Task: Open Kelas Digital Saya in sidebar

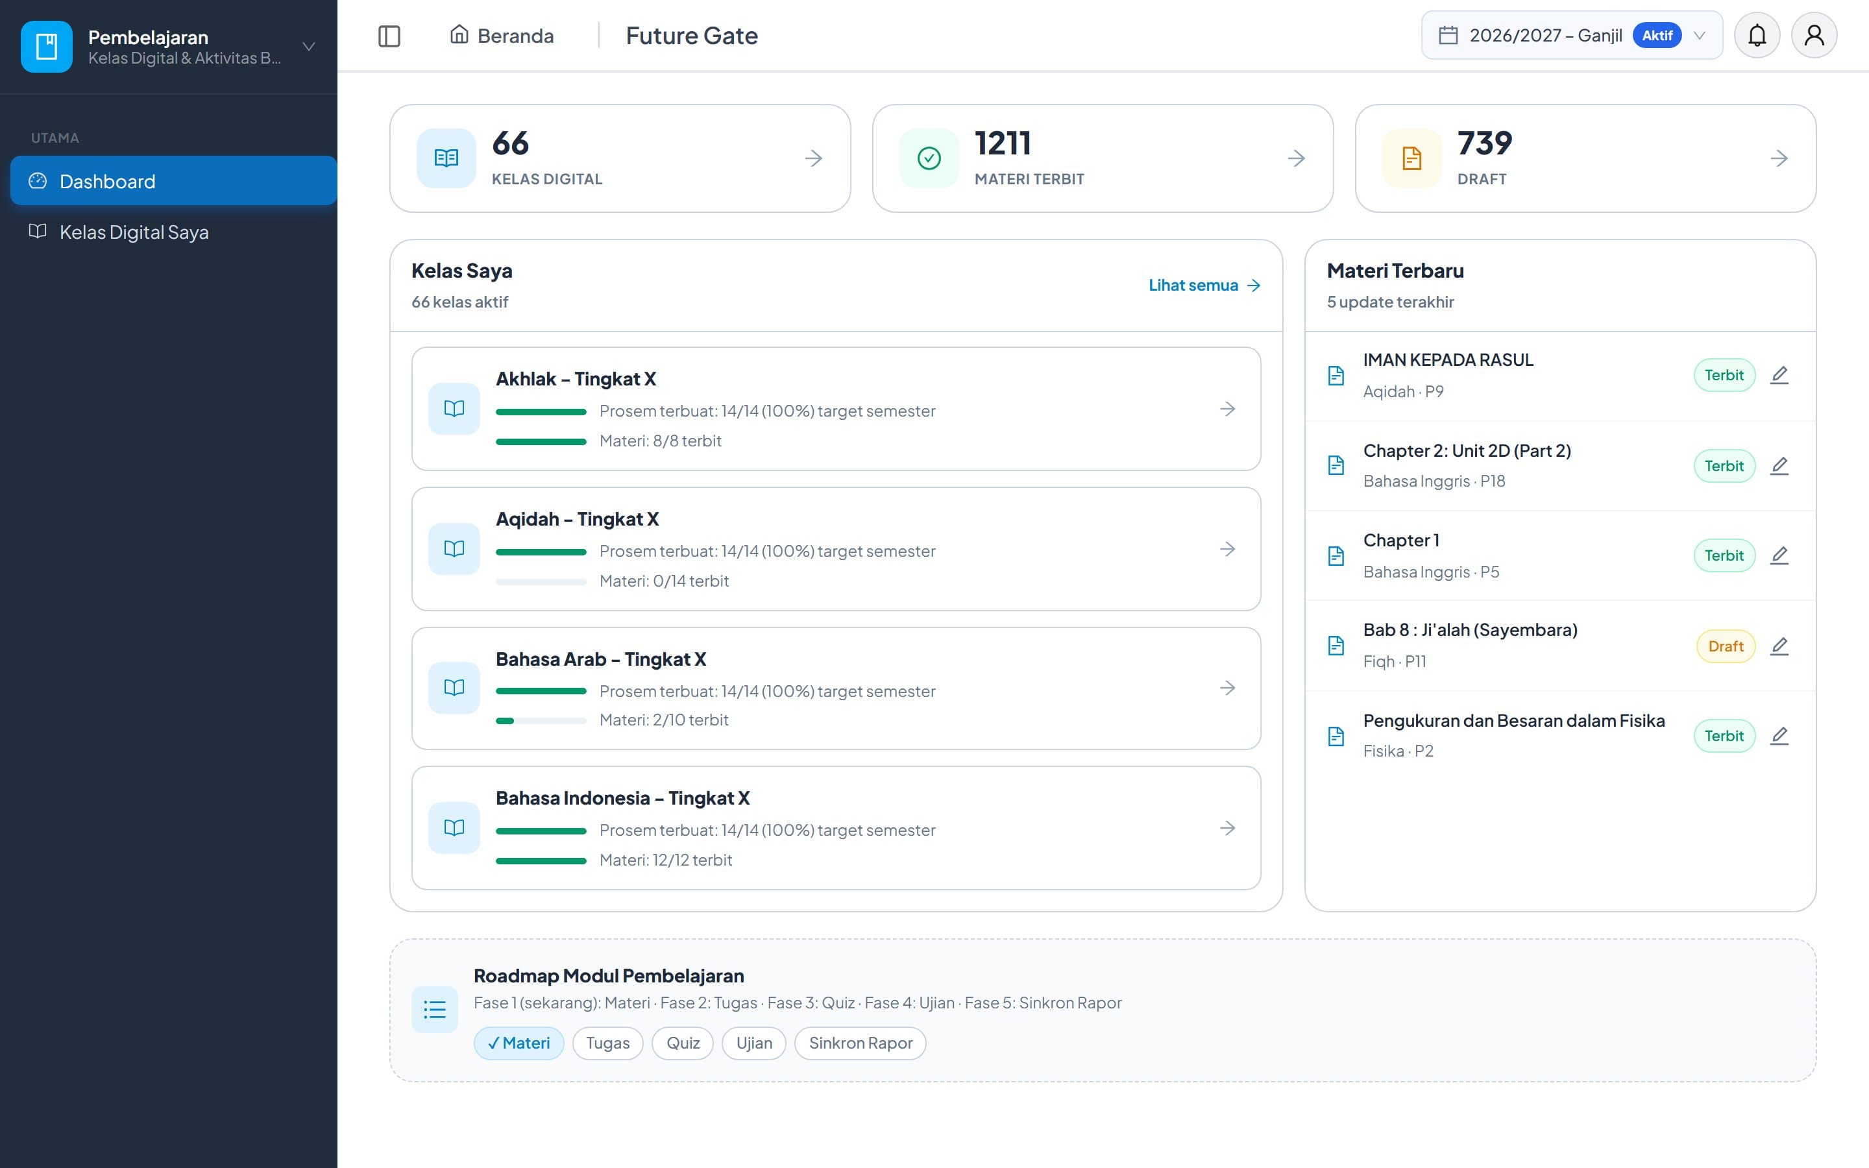Action: pyautogui.click(x=174, y=232)
